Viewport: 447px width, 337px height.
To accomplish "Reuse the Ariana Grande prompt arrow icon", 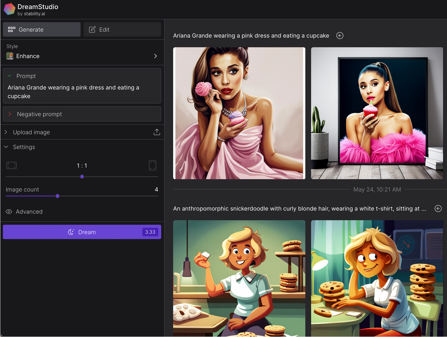I will click(x=340, y=36).
